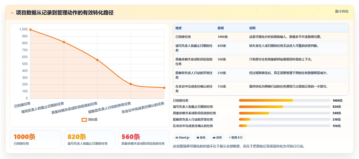Click the y-axis label 0
This screenshot has height=159, width=359.
[x=27, y=98]
